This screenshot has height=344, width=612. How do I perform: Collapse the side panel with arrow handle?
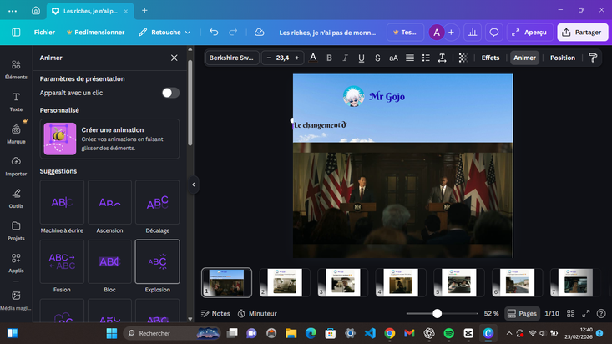pyautogui.click(x=194, y=185)
